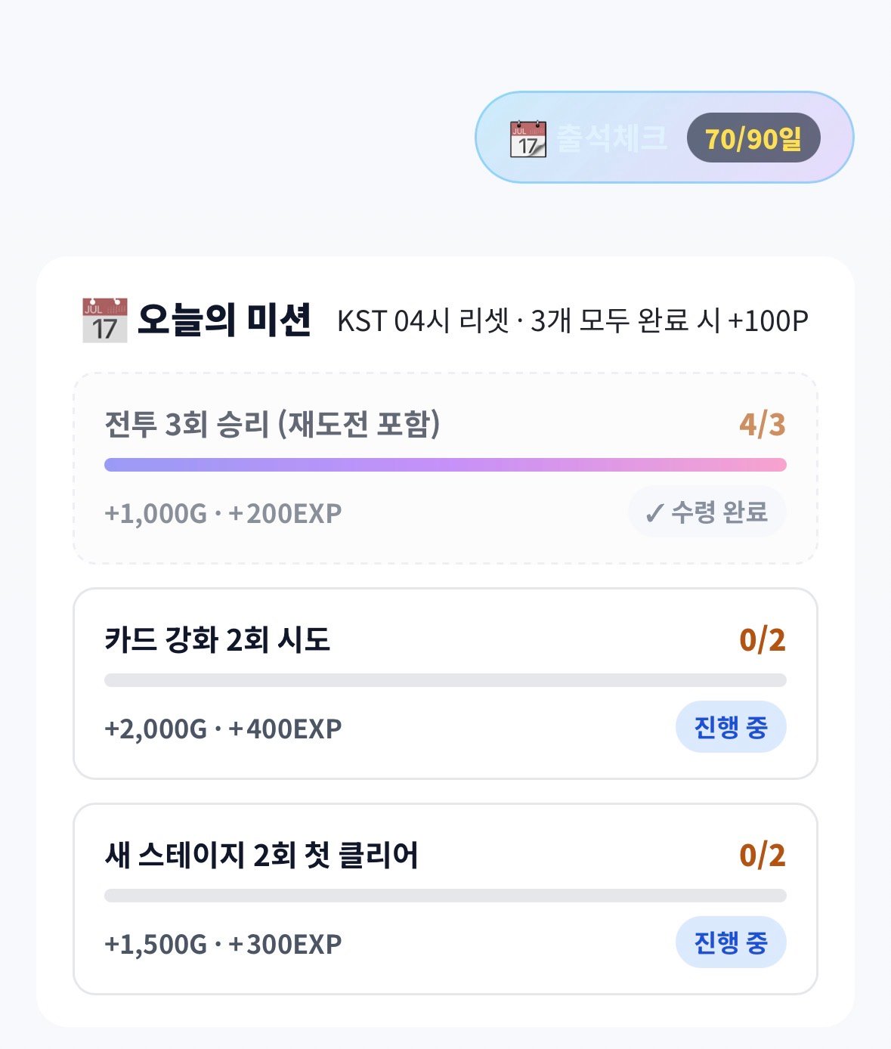Click the full gradient progress bar of 전투 mission
Image resolution: width=891 pixels, height=1049 pixels.
tap(445, 465)
